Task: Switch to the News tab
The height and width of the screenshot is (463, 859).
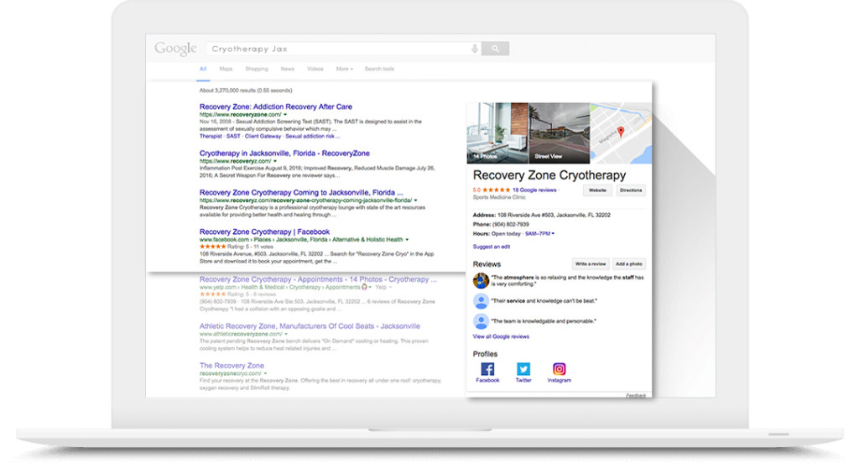Action: (x=287, y=69)
